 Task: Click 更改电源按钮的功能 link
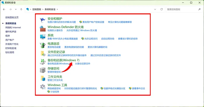tap(74, 47)
